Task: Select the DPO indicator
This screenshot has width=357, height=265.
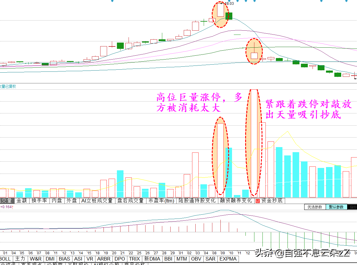Action: click(x=120, y=259)
